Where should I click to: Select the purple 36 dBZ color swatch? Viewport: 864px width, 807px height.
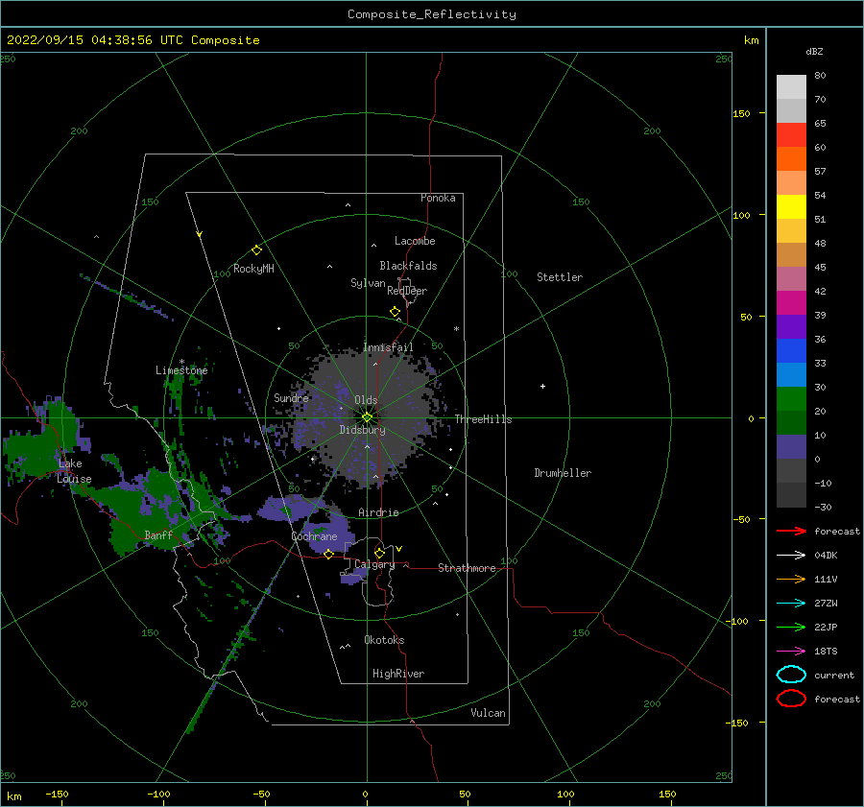(791, 326)
